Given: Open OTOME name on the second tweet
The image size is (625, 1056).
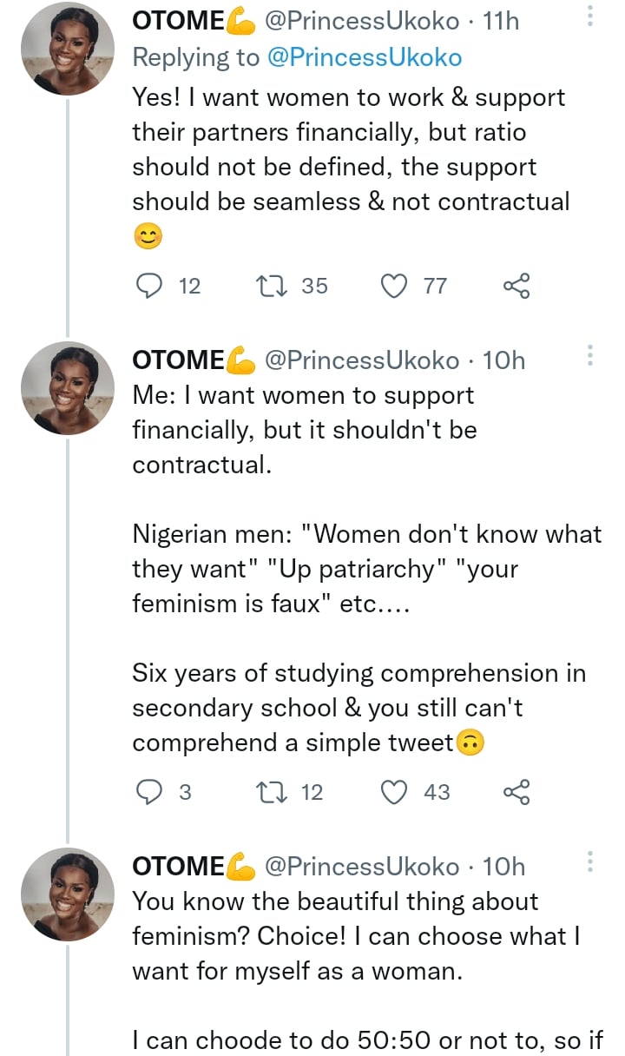Looking at the screenshot, I should [x=179, y=360].
